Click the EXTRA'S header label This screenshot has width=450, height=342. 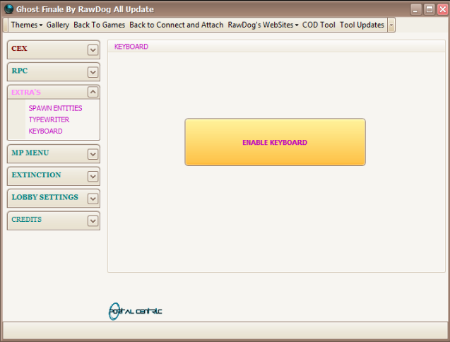tap(26, 92)
